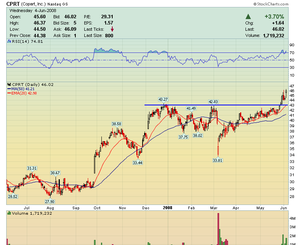Click the Ask value 46.09
303x245 pixels.
click(70, 29)
